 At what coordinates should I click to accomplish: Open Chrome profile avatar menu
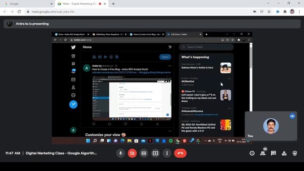point(292,11)
